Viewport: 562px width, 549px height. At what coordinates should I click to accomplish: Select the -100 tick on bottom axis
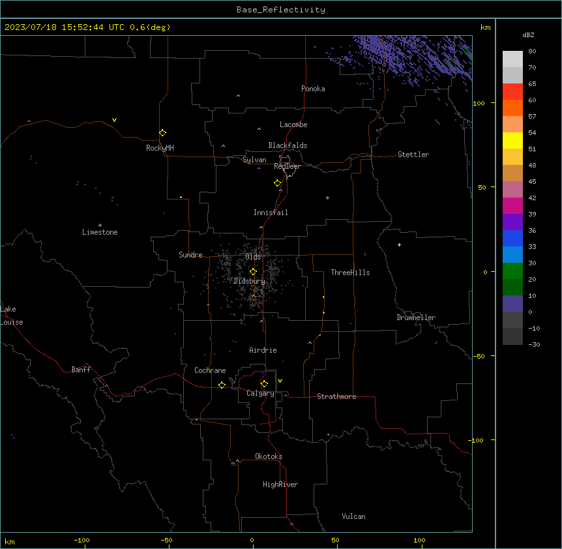point(81,540)
